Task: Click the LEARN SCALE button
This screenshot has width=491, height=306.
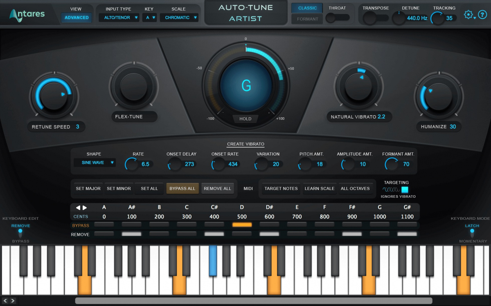Action: (319, 188)
